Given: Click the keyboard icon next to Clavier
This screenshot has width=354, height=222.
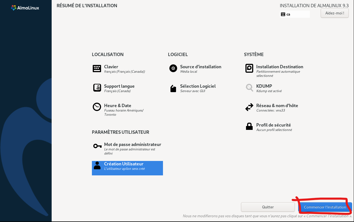Looking at the screenshot, I should [x=97, y=69].
